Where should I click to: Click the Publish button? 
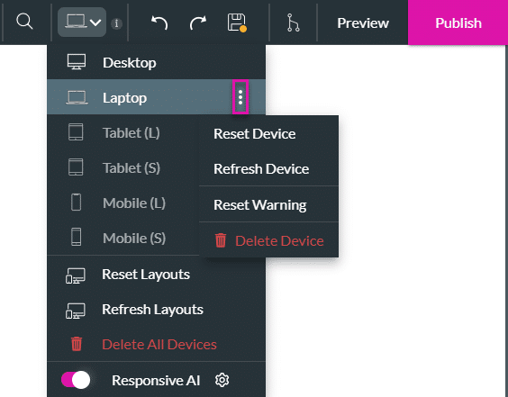[458, 23]
